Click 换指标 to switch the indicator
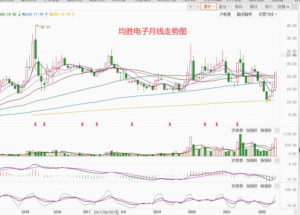This screenshot has width=300, height=215. [267, 130]
